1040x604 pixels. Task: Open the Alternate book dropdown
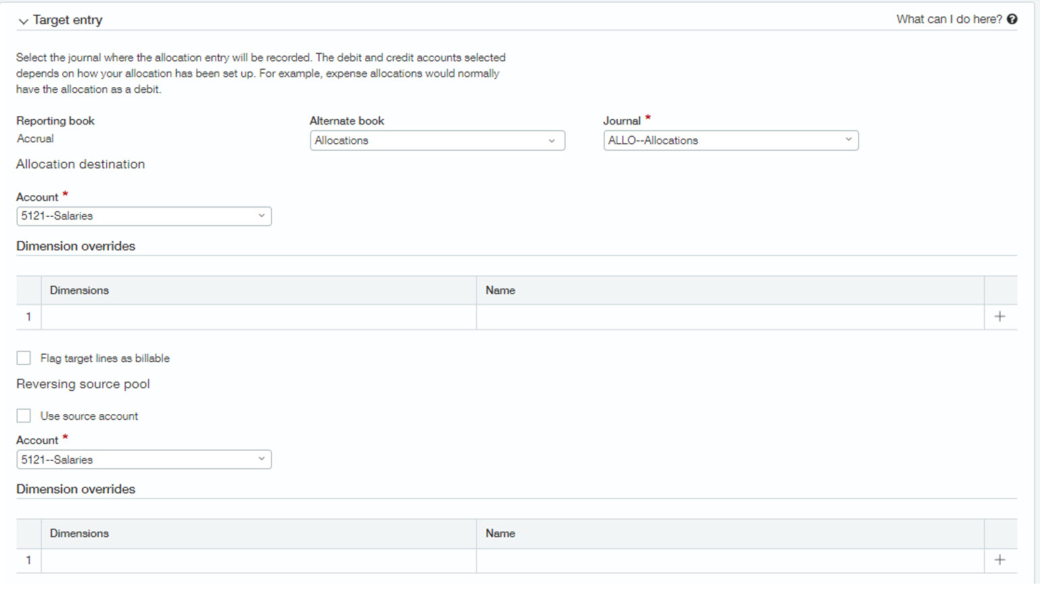click(x=437, y=141)
